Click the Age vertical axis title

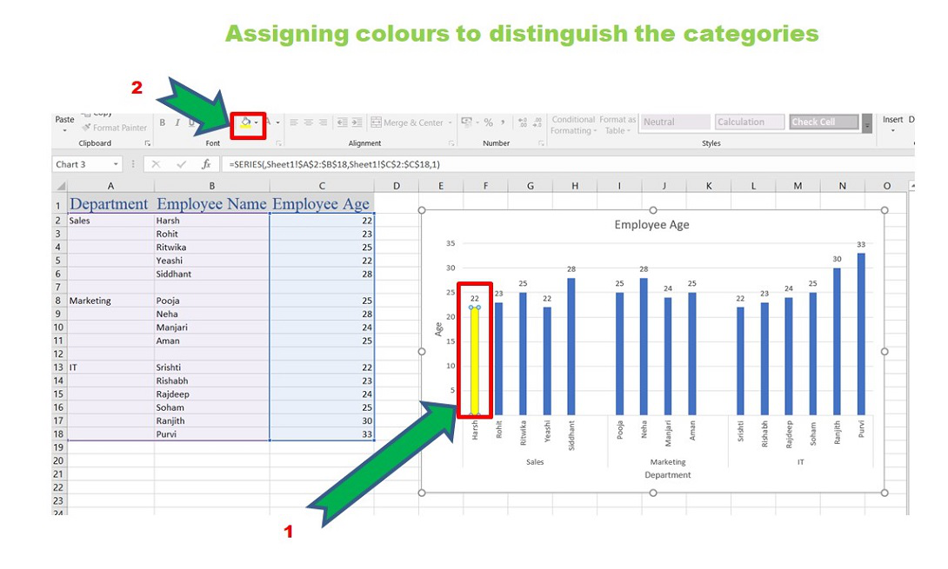tap(439, 329)
